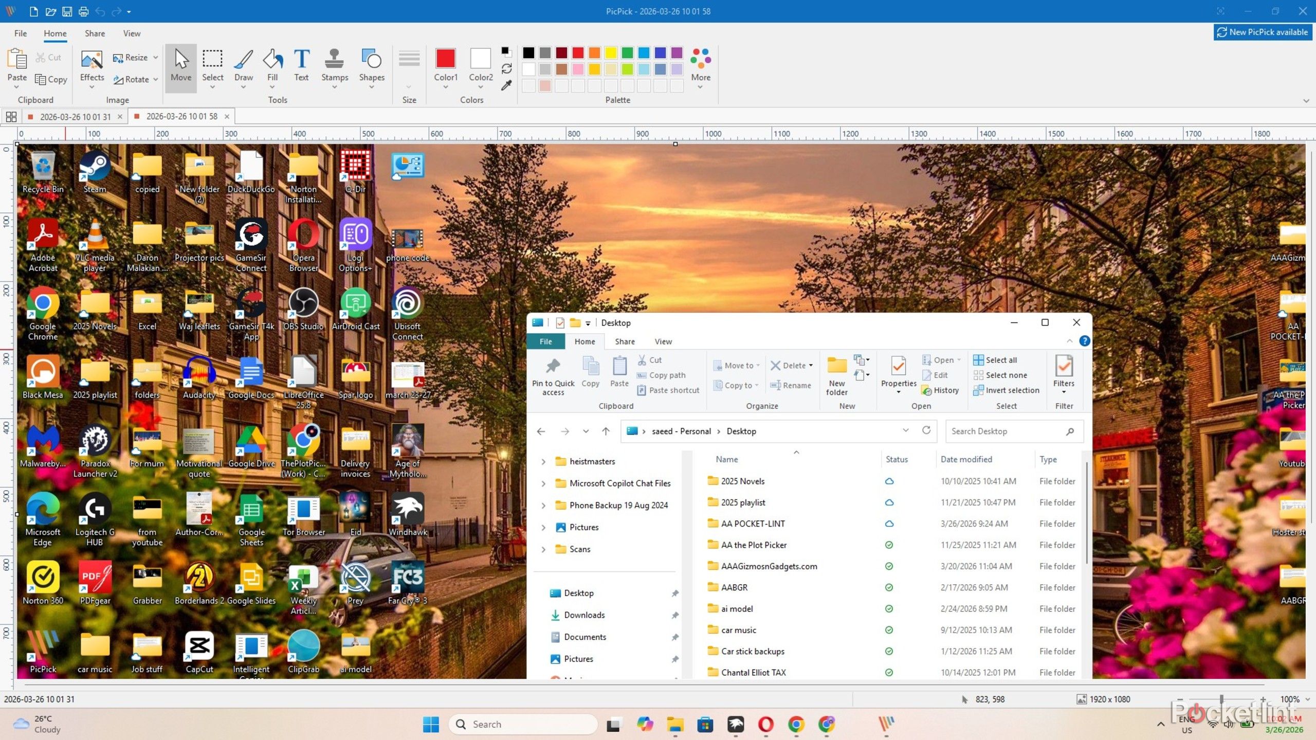The image size is (1316, 740).
Task: Click the New PicPick available button
Action: [1262, 32]
